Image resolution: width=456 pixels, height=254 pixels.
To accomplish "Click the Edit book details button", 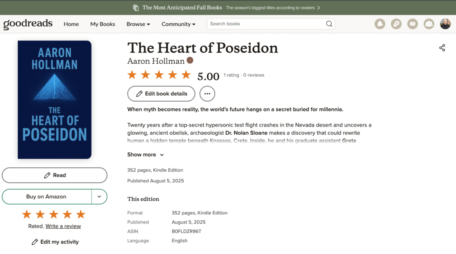I will [161, 94].
